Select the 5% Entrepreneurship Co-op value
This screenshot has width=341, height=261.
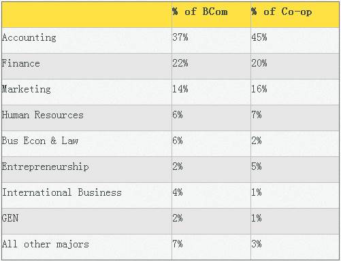coord(257,167)
